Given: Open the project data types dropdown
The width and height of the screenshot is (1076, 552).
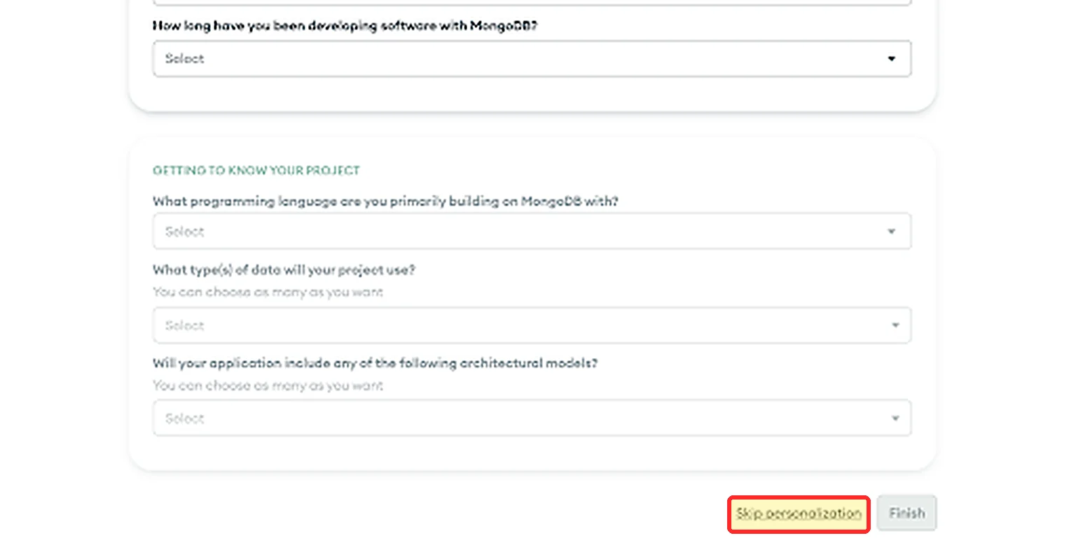Looking at the screenshot, I should point(532,325).
